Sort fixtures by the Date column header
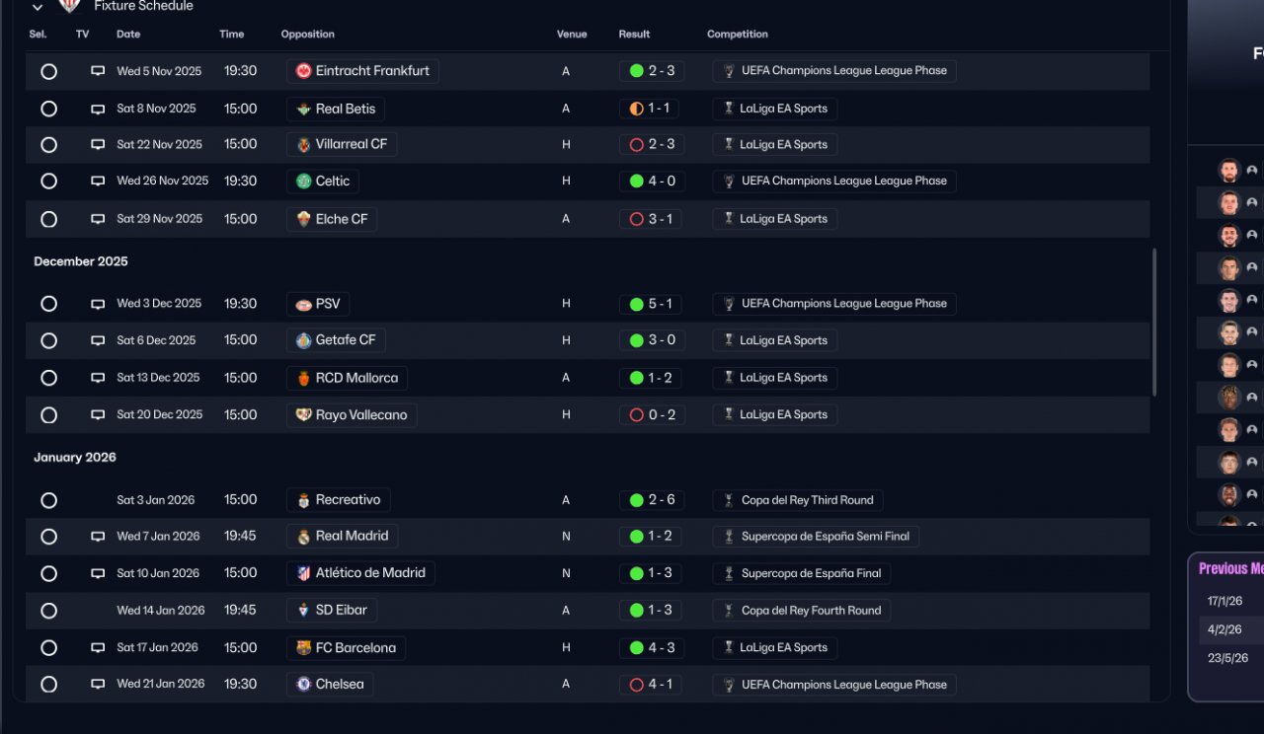The width and height of the screenshot is (1264, 734). [x=128, y=35]
